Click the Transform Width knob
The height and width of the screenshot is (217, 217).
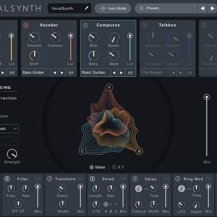click(62, 204)
